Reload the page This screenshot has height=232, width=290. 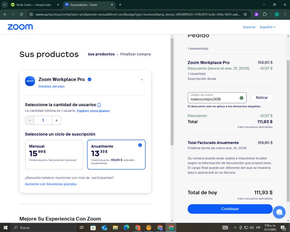[21, 14]
